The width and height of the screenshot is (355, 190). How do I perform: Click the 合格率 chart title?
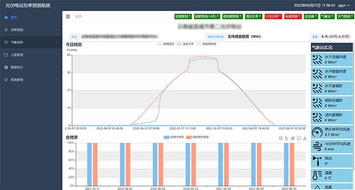point(72,137)
